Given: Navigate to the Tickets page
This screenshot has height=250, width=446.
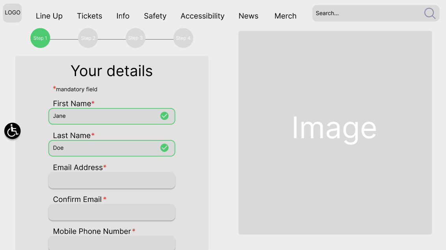Looking at the screenshot, I should click(x=89, y=16).
